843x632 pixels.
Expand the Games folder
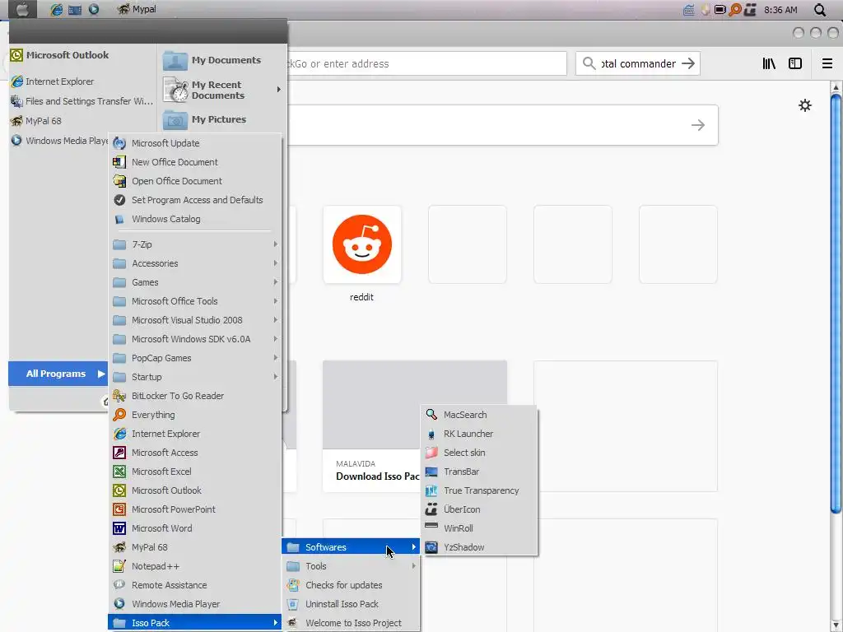[x=194, y=282]
